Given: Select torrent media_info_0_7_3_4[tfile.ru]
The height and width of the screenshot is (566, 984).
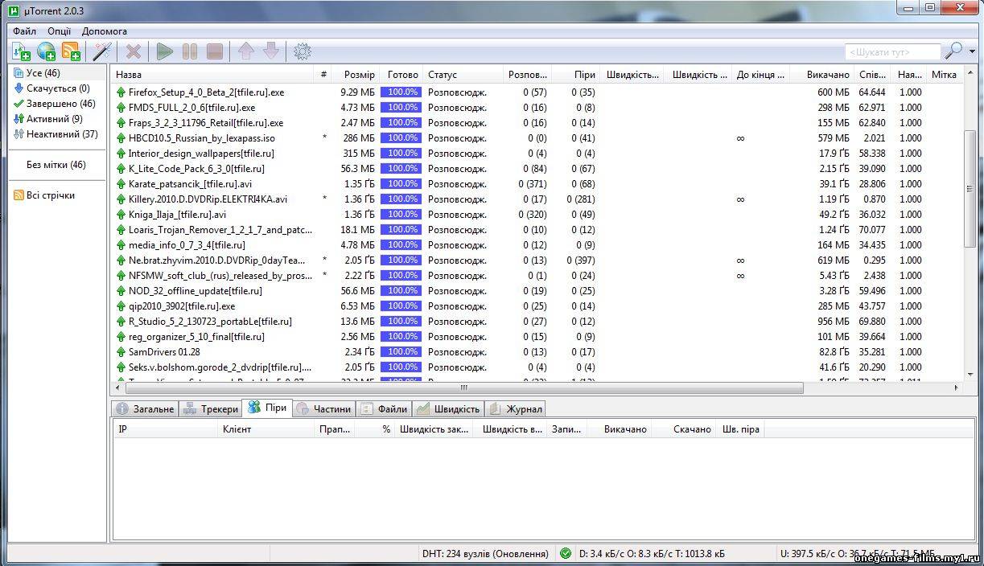Looking at the screenshot, I should (x=187, y=245).
